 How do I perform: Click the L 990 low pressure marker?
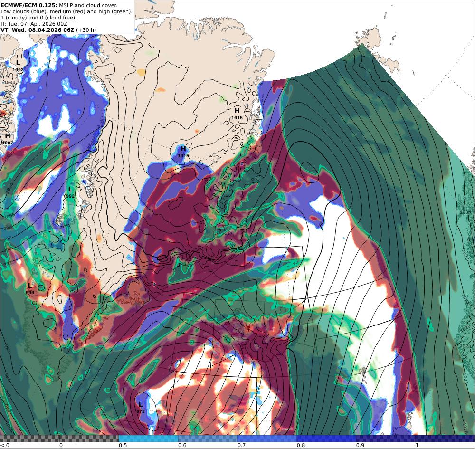click(30, 289)
